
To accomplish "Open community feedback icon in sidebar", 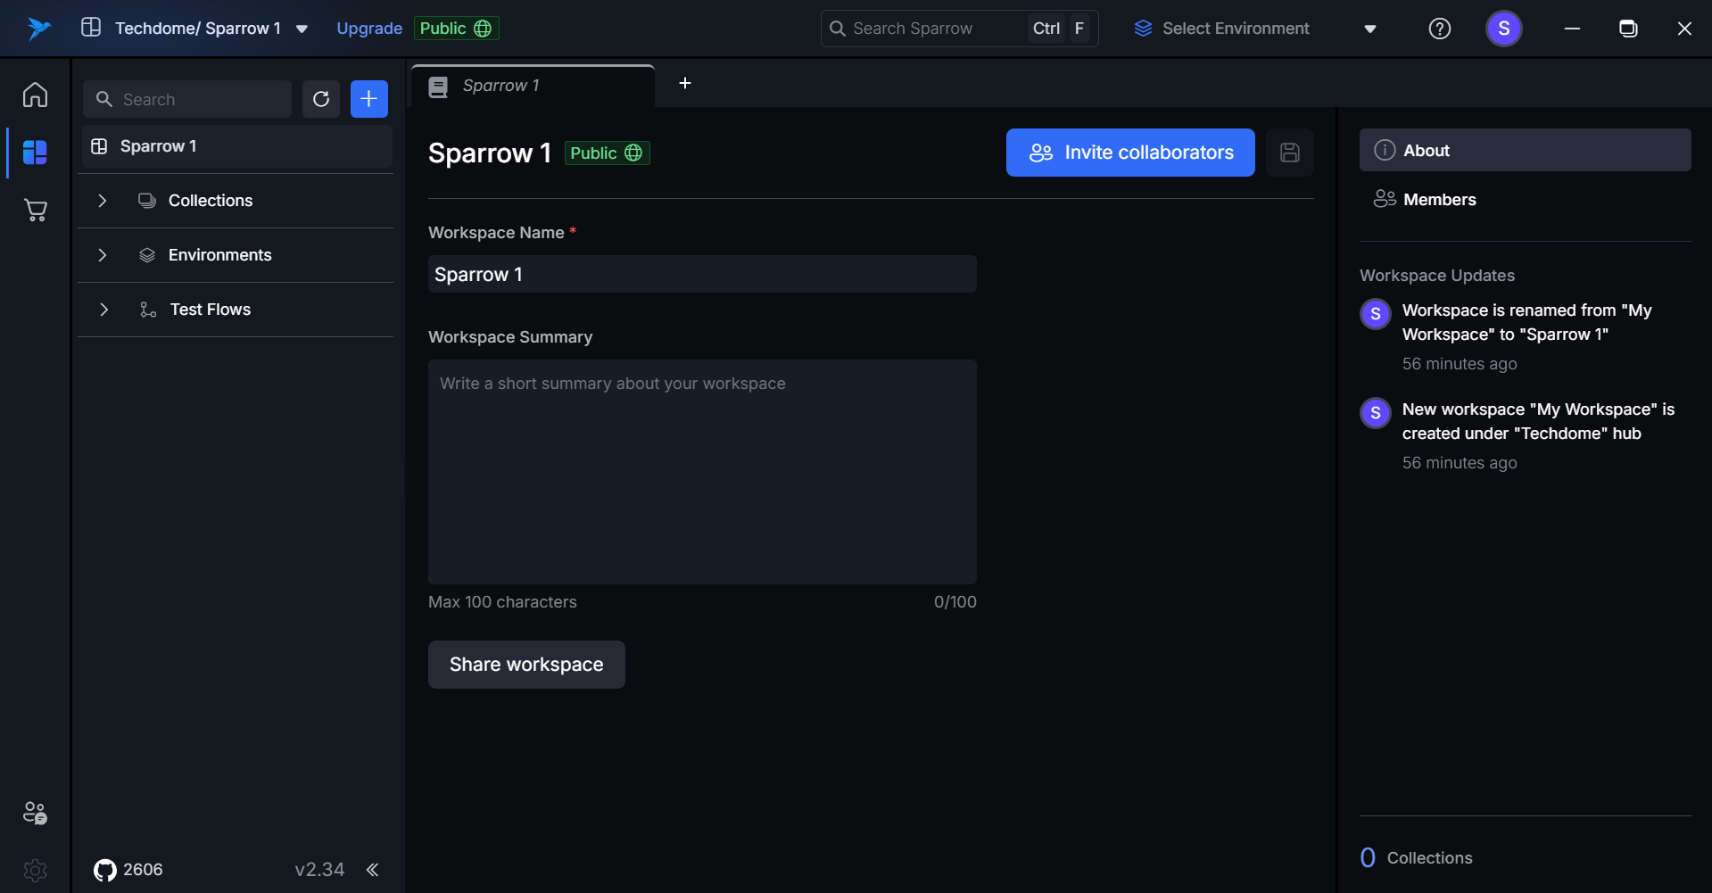I will pyautogui.click(x=35, y=813).
